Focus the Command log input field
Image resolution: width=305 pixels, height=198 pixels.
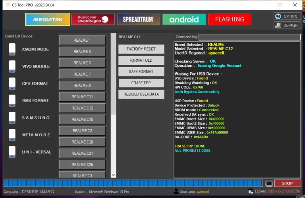point(249,37)
